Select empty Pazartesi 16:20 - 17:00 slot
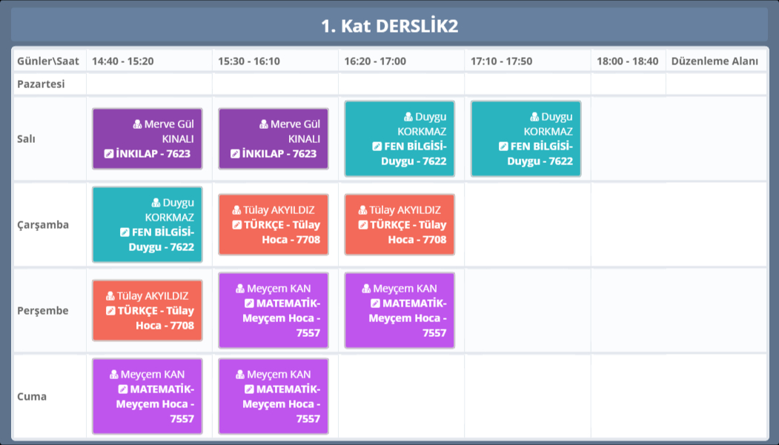The height and width of the screenshot is (445, 779). pos(401,84)
